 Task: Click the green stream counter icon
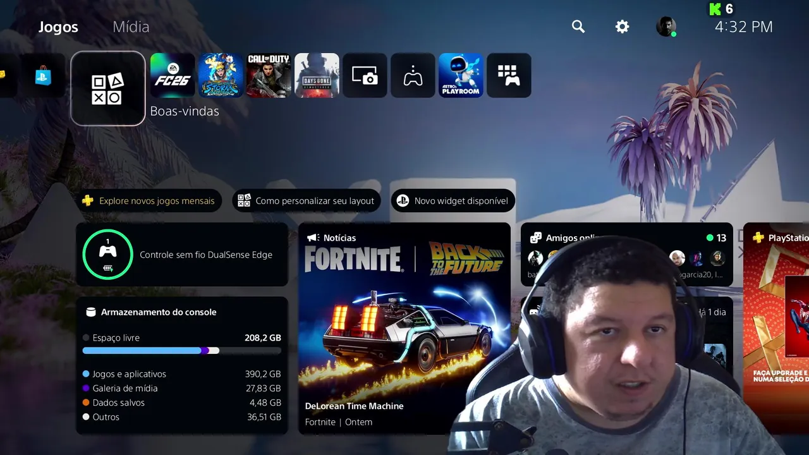(x=715, y=9)
